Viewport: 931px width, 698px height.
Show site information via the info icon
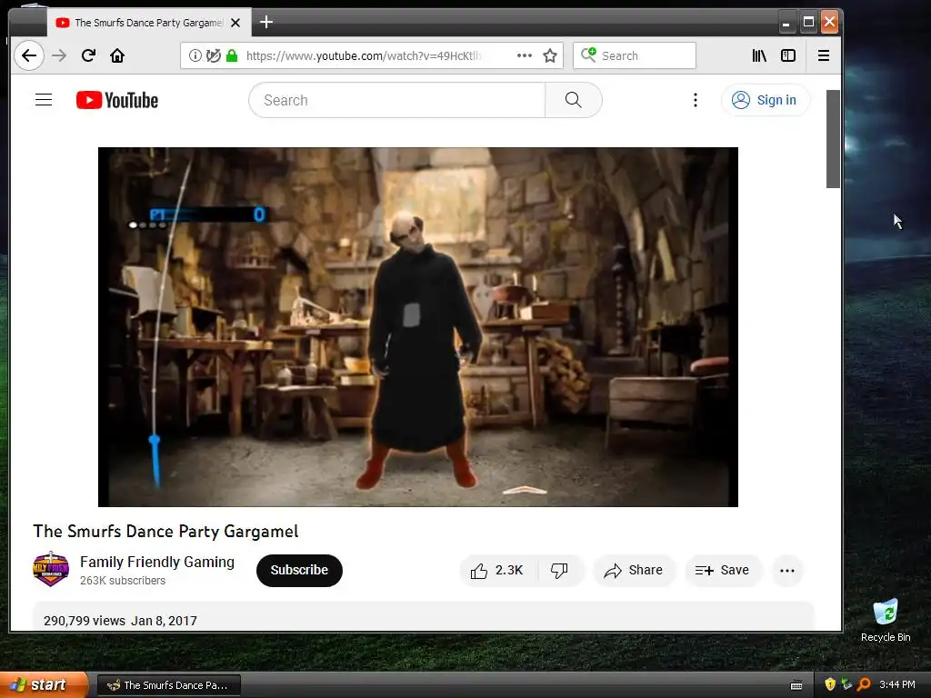click(195, 55)
